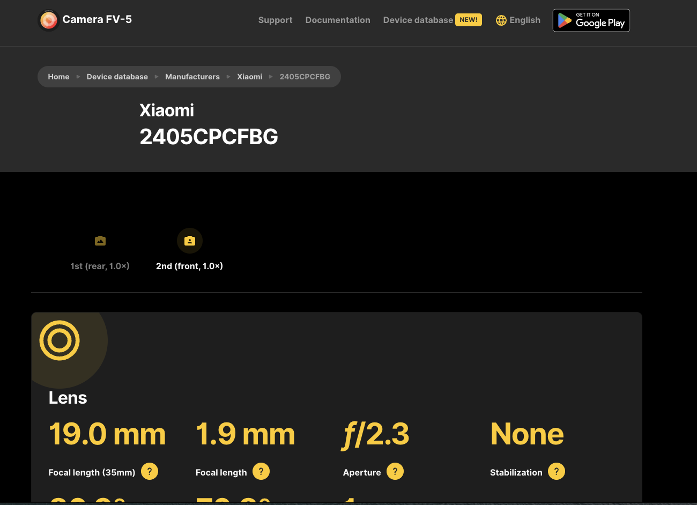This screenshot has width=697, height=505.
Task: Click the Stabilization label
Action: tap(516, 472)
